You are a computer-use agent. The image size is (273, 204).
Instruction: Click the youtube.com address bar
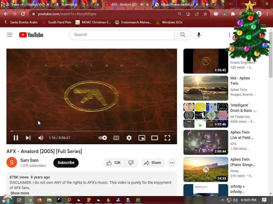pyautogui.click(x=105, y=14)
